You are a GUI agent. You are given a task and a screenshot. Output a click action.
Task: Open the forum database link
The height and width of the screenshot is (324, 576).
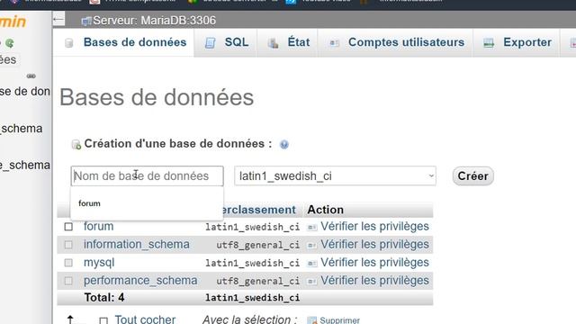[x=98, y=226]
